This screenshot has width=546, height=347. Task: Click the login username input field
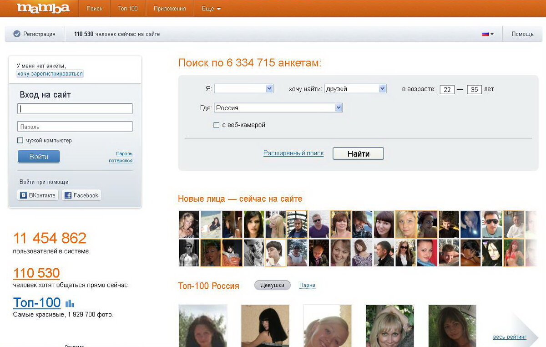point(75,108)
